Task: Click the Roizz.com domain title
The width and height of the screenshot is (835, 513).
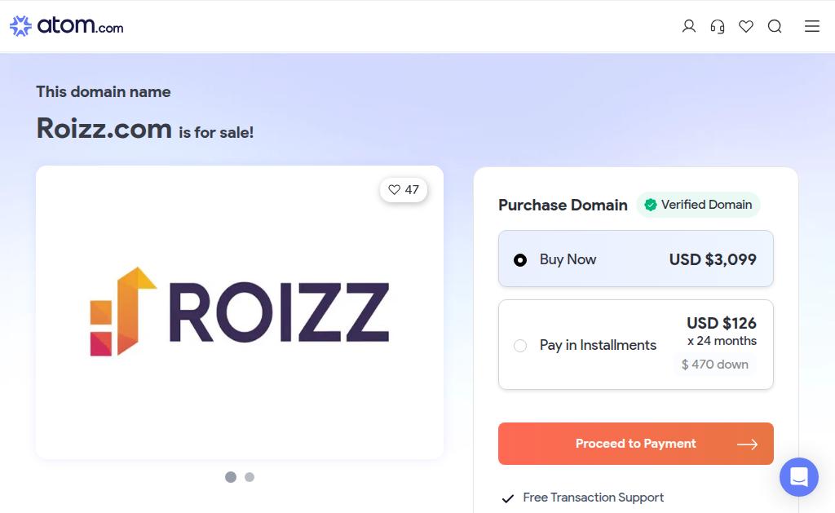Action: point(104,128)
